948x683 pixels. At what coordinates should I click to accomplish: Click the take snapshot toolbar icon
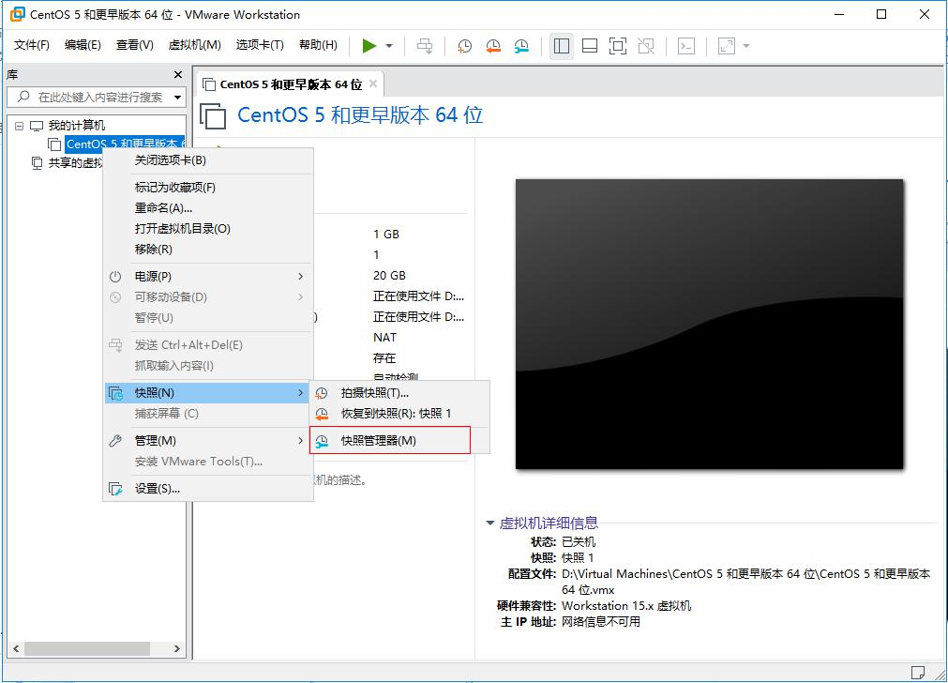[465, 46]
